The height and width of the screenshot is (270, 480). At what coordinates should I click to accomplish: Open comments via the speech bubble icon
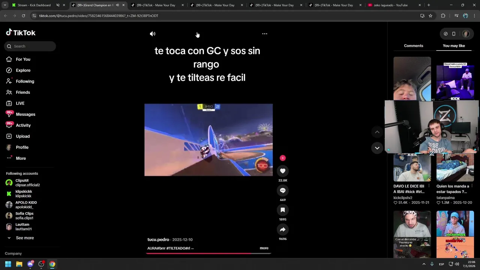283,190
